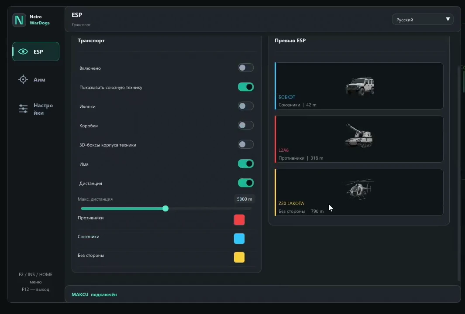
Task: Click the Z20 LAKOTA name label
Action: tap(291, 203)
